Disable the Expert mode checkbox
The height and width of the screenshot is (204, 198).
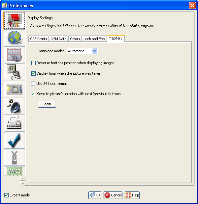pyautogui.click(x=7, y=195)
